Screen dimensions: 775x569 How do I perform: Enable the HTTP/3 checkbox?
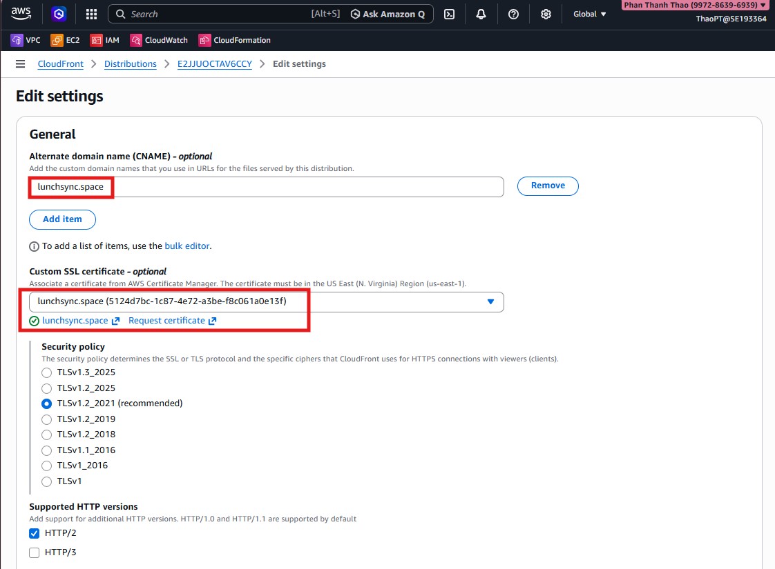(x=35, y=552)
